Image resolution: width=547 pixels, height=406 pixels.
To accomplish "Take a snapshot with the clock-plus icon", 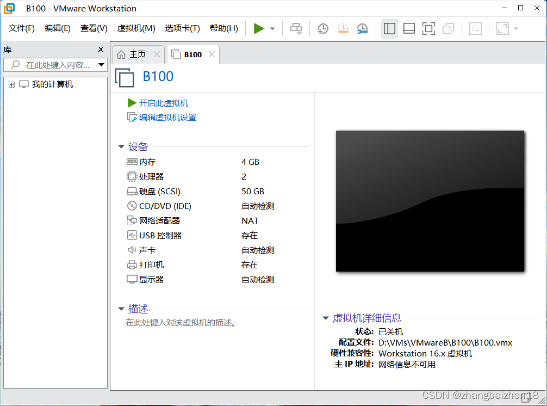I will point(322,29).
